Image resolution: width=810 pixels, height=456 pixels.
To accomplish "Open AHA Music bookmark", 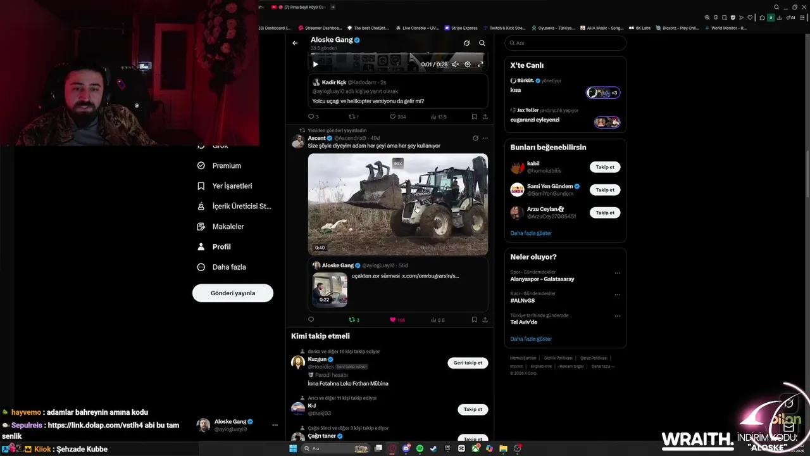I will 602,28.
